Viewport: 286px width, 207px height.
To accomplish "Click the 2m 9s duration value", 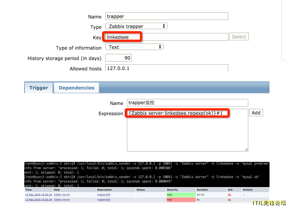I will [200, 195].
